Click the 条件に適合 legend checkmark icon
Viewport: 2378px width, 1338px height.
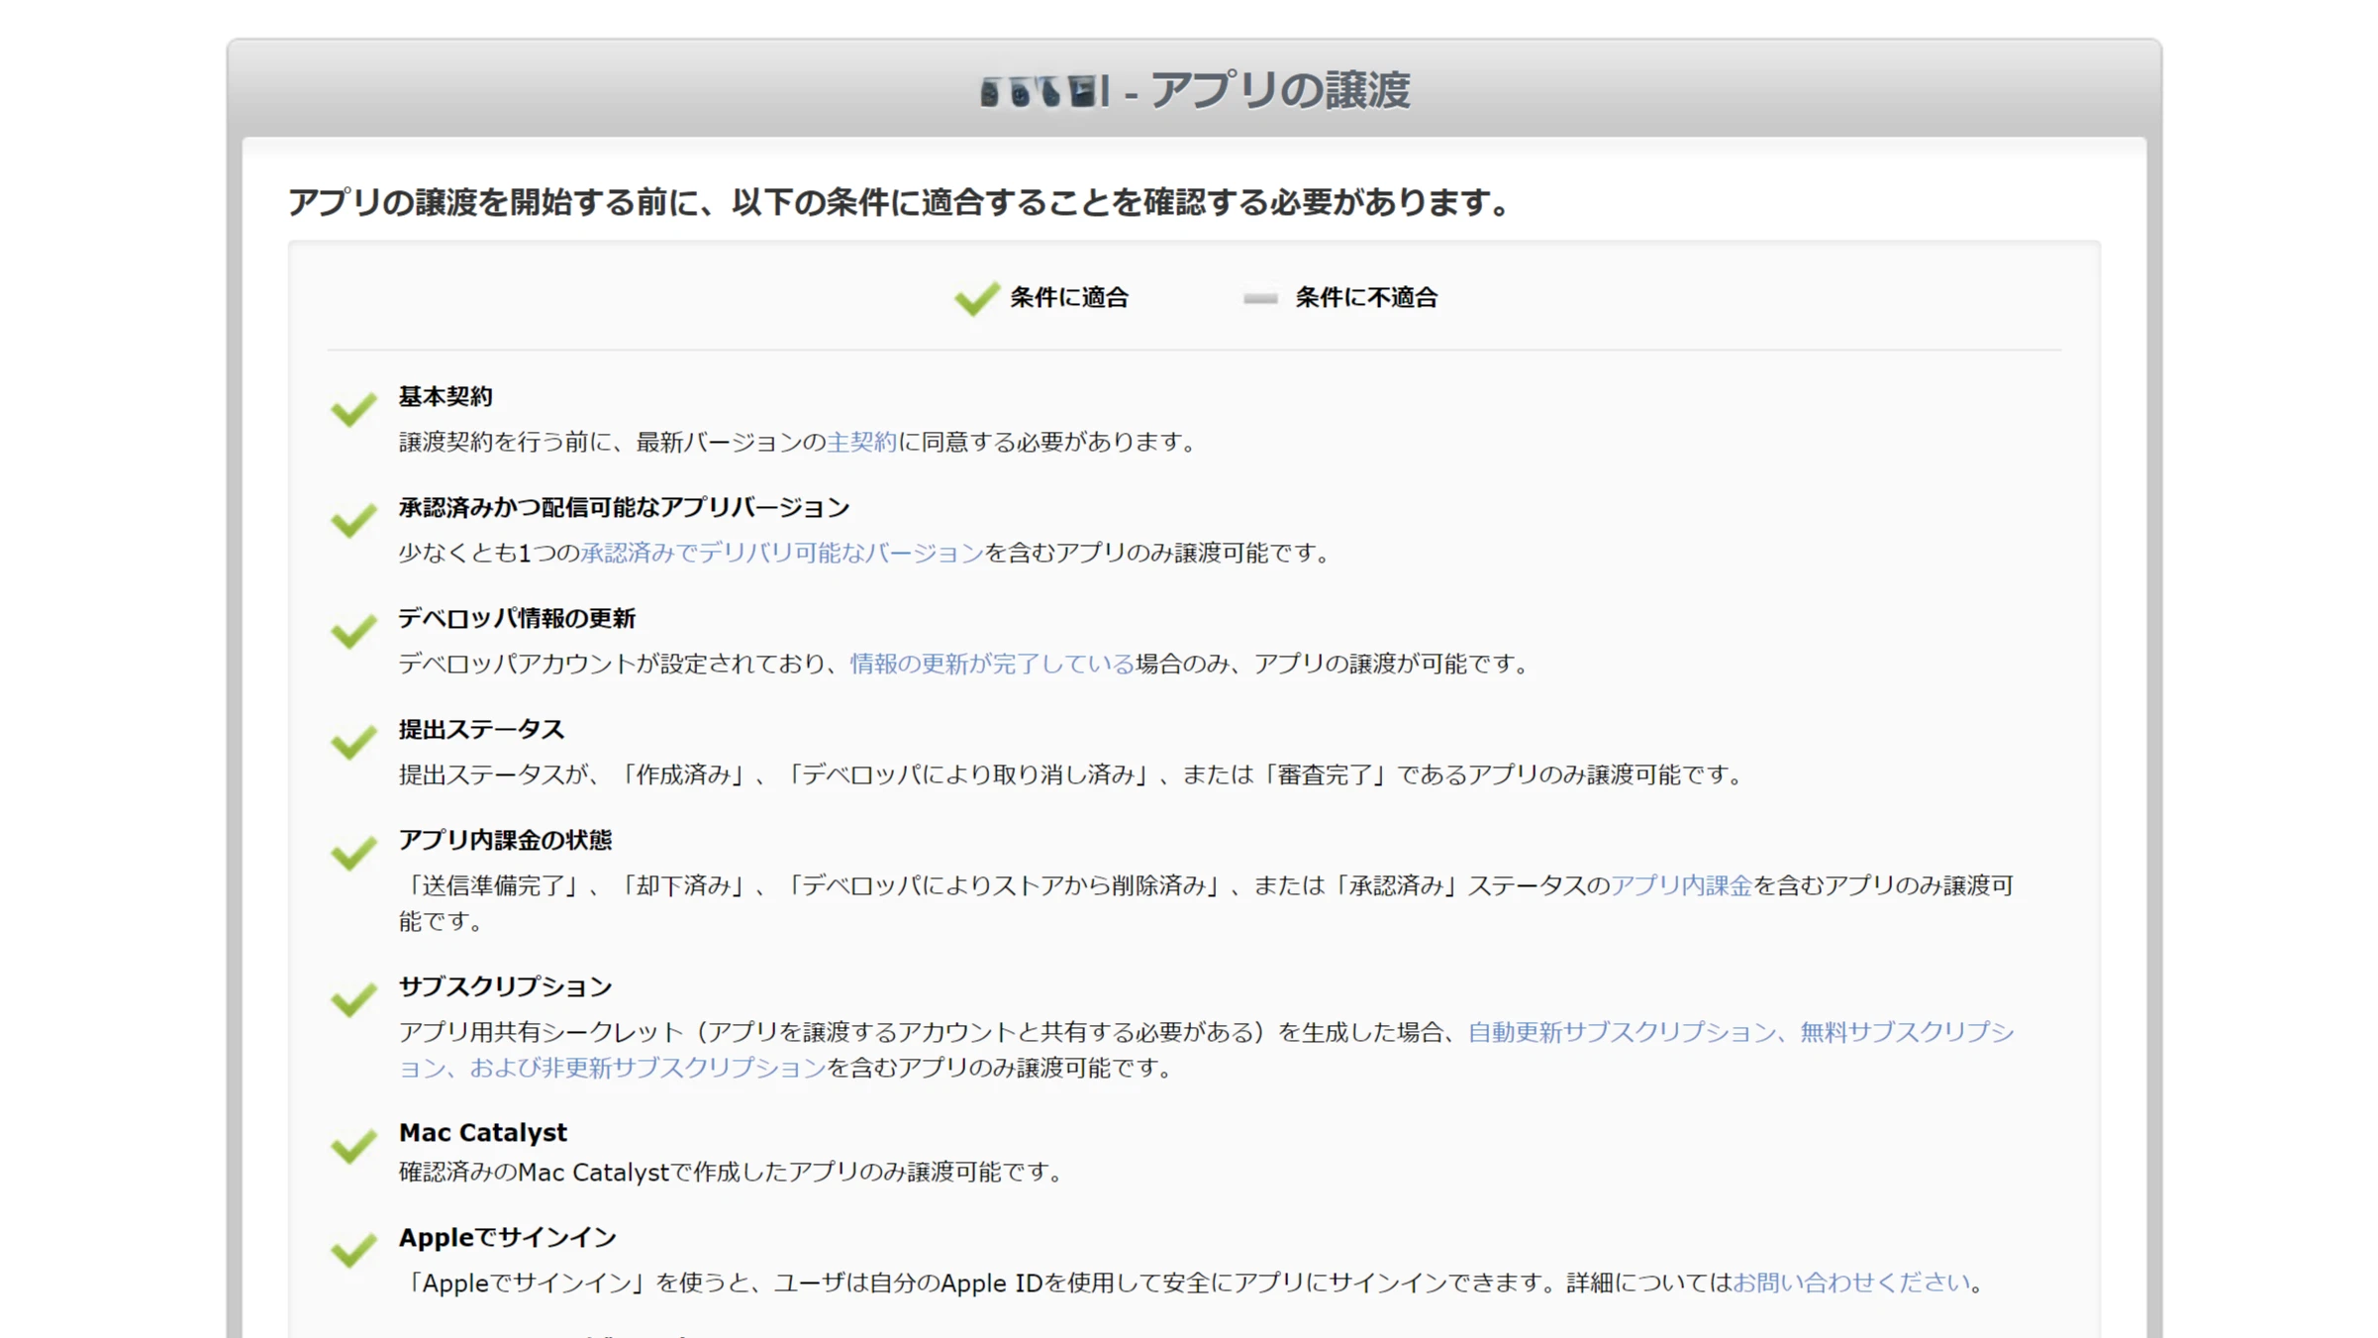tap(975, 297)
